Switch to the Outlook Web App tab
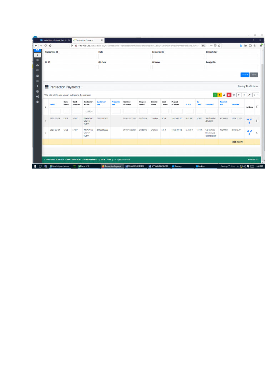This screenshot has height=366, width=274. click(x=55, y=40)
